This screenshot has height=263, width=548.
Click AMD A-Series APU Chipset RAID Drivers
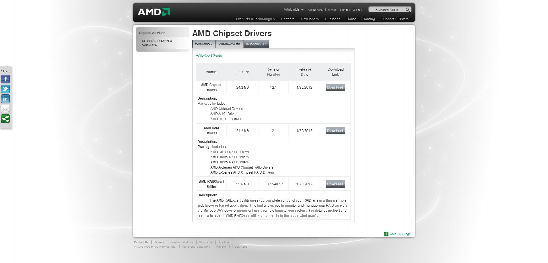[x=242, y=167]
